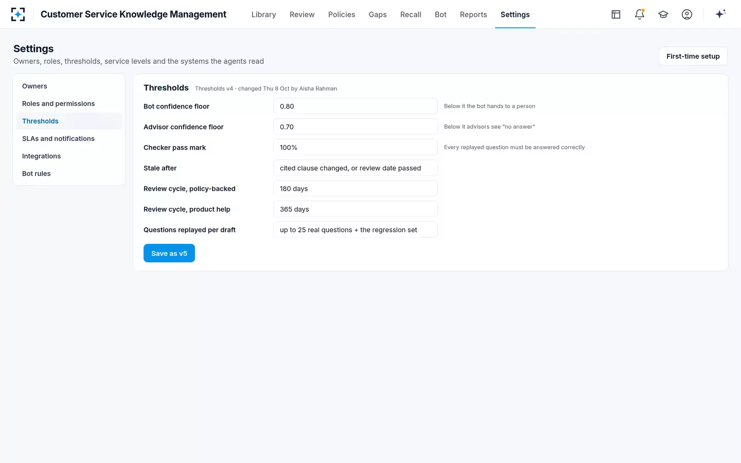Open the layout panel icon
741x463 pixels.
point(616,14)
